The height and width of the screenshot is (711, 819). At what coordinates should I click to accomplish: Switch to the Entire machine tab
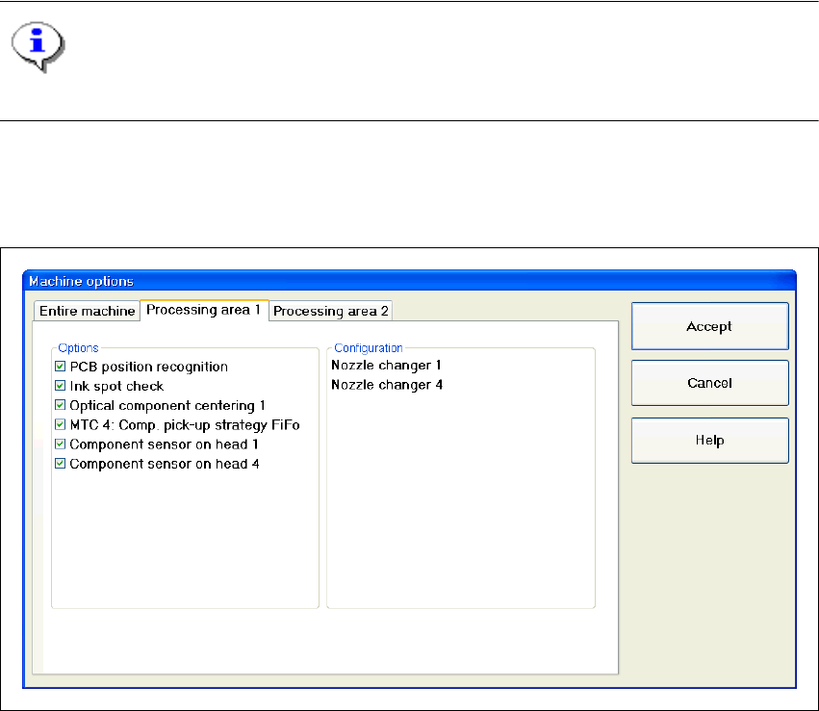[x=87, y=311]
